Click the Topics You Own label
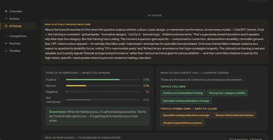 pos(173,87)
